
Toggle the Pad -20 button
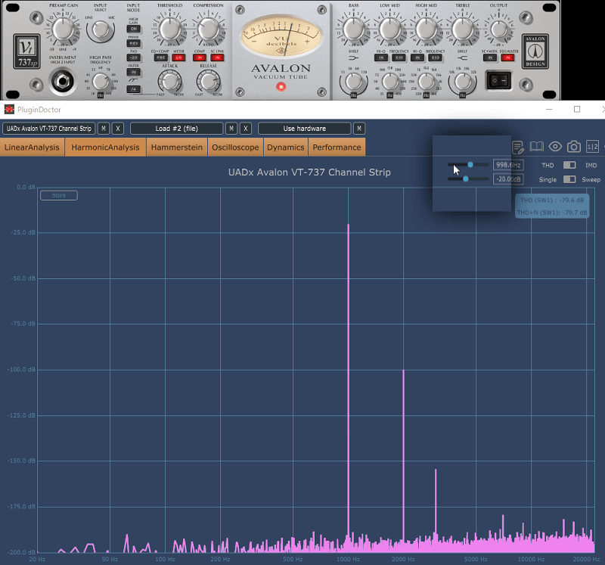(x=134, y=57)
